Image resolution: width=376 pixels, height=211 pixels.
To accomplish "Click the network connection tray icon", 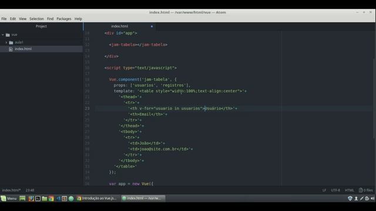I will [362, 198].
